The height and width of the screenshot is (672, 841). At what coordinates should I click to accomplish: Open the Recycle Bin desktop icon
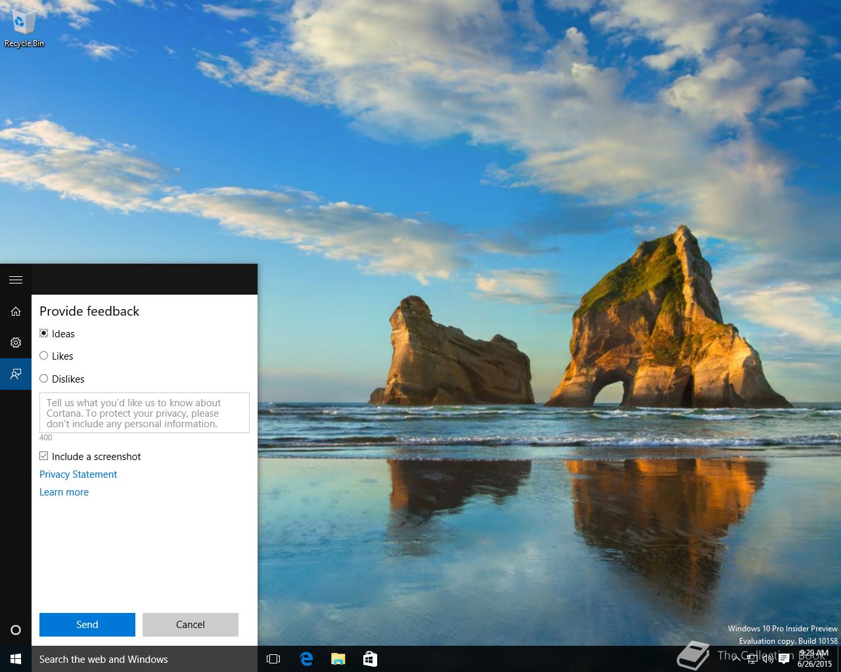coord(24,26)
